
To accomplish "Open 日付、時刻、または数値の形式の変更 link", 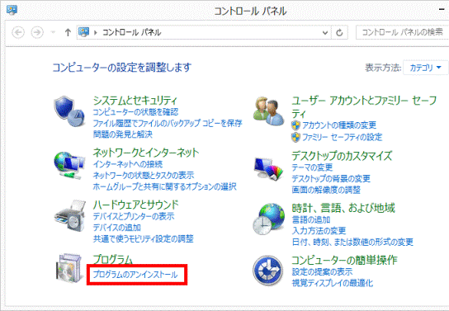I will tap(352, 243).
